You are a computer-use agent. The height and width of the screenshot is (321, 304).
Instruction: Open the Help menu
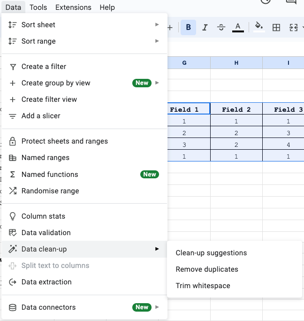[107, 8]
